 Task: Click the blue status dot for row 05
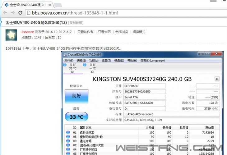click(x=68, y=136)
